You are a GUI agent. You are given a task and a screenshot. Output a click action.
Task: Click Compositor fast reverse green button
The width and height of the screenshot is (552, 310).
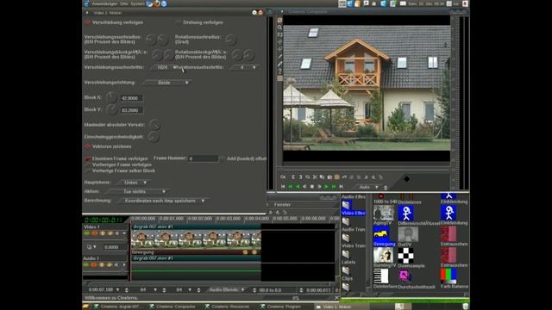pyautogui.click(x=291, y=187)
